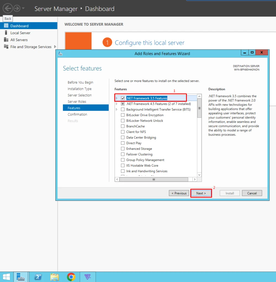Check the Direct Play checkbox
276x282 pixels.
pos(123,143)
